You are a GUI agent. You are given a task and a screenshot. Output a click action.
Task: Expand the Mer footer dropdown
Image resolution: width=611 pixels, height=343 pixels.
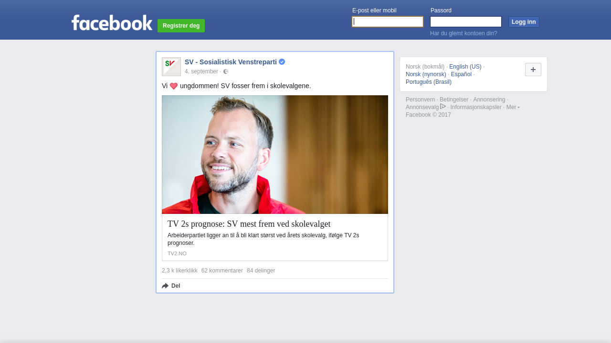click(513, 107)
